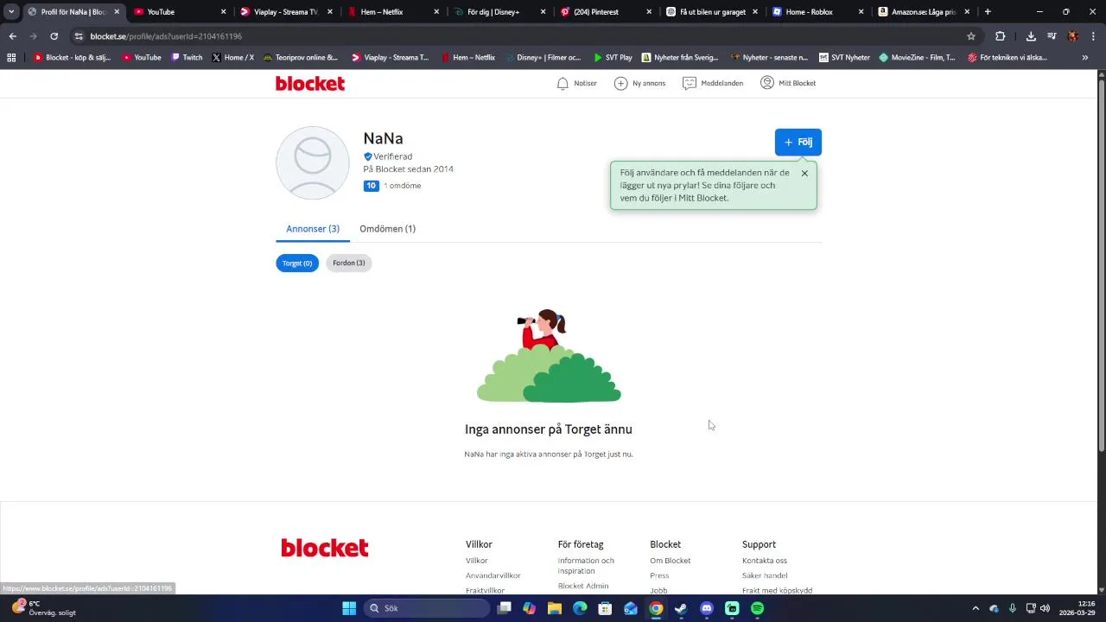Click Chrome back arrow button

(12, 36)
